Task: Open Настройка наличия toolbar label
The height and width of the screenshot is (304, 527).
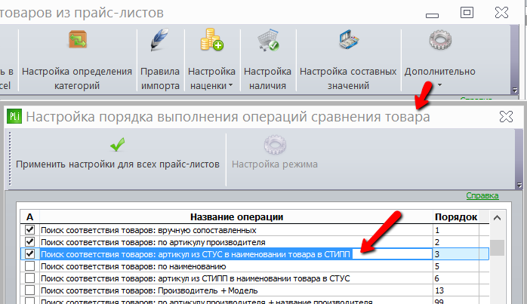Action: click(x=267, y=78)
